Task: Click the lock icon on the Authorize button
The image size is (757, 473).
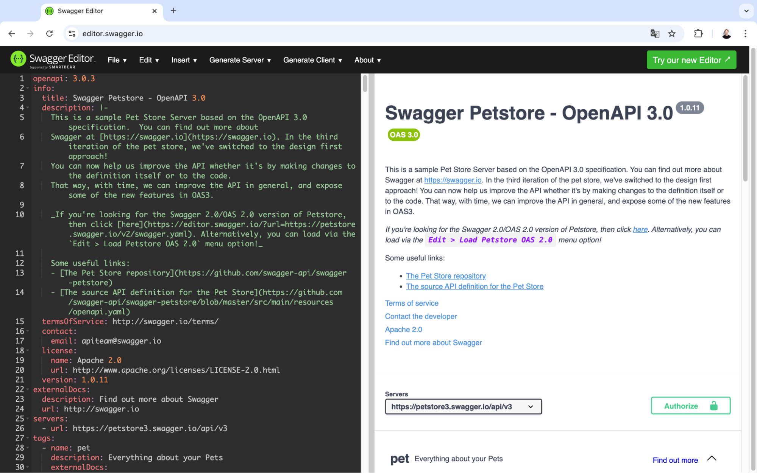Action: (713, 406)
